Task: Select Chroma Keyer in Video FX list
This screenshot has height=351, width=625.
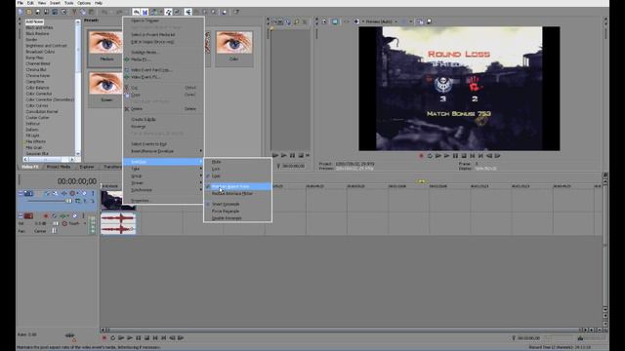Action: coord(38,76)
